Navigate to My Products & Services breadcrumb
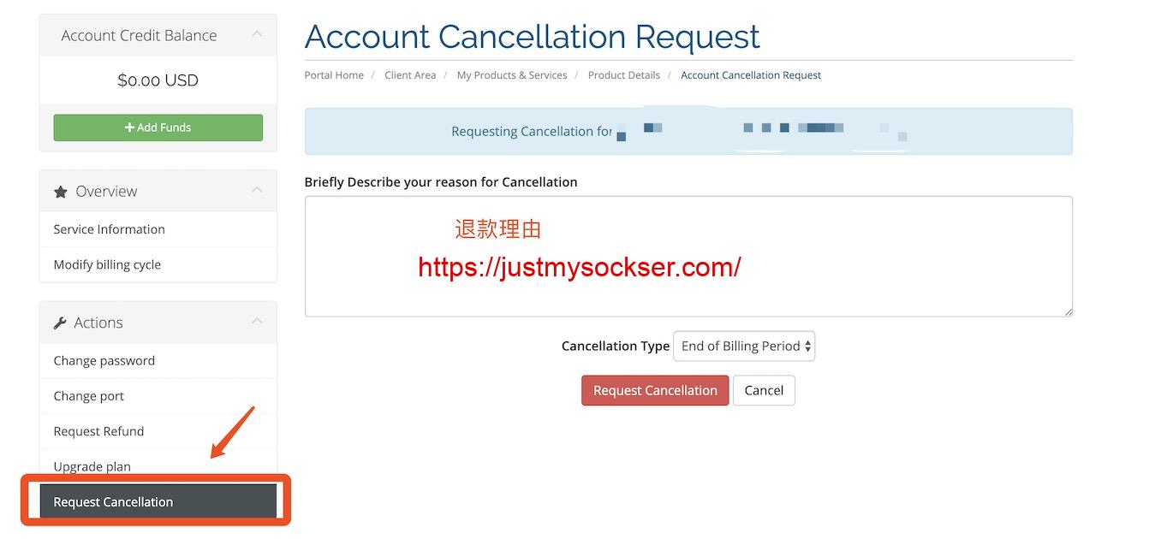 (x=511, y=75)
